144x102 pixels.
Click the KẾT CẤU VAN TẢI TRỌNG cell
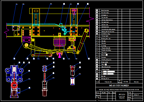coord(122,96)
